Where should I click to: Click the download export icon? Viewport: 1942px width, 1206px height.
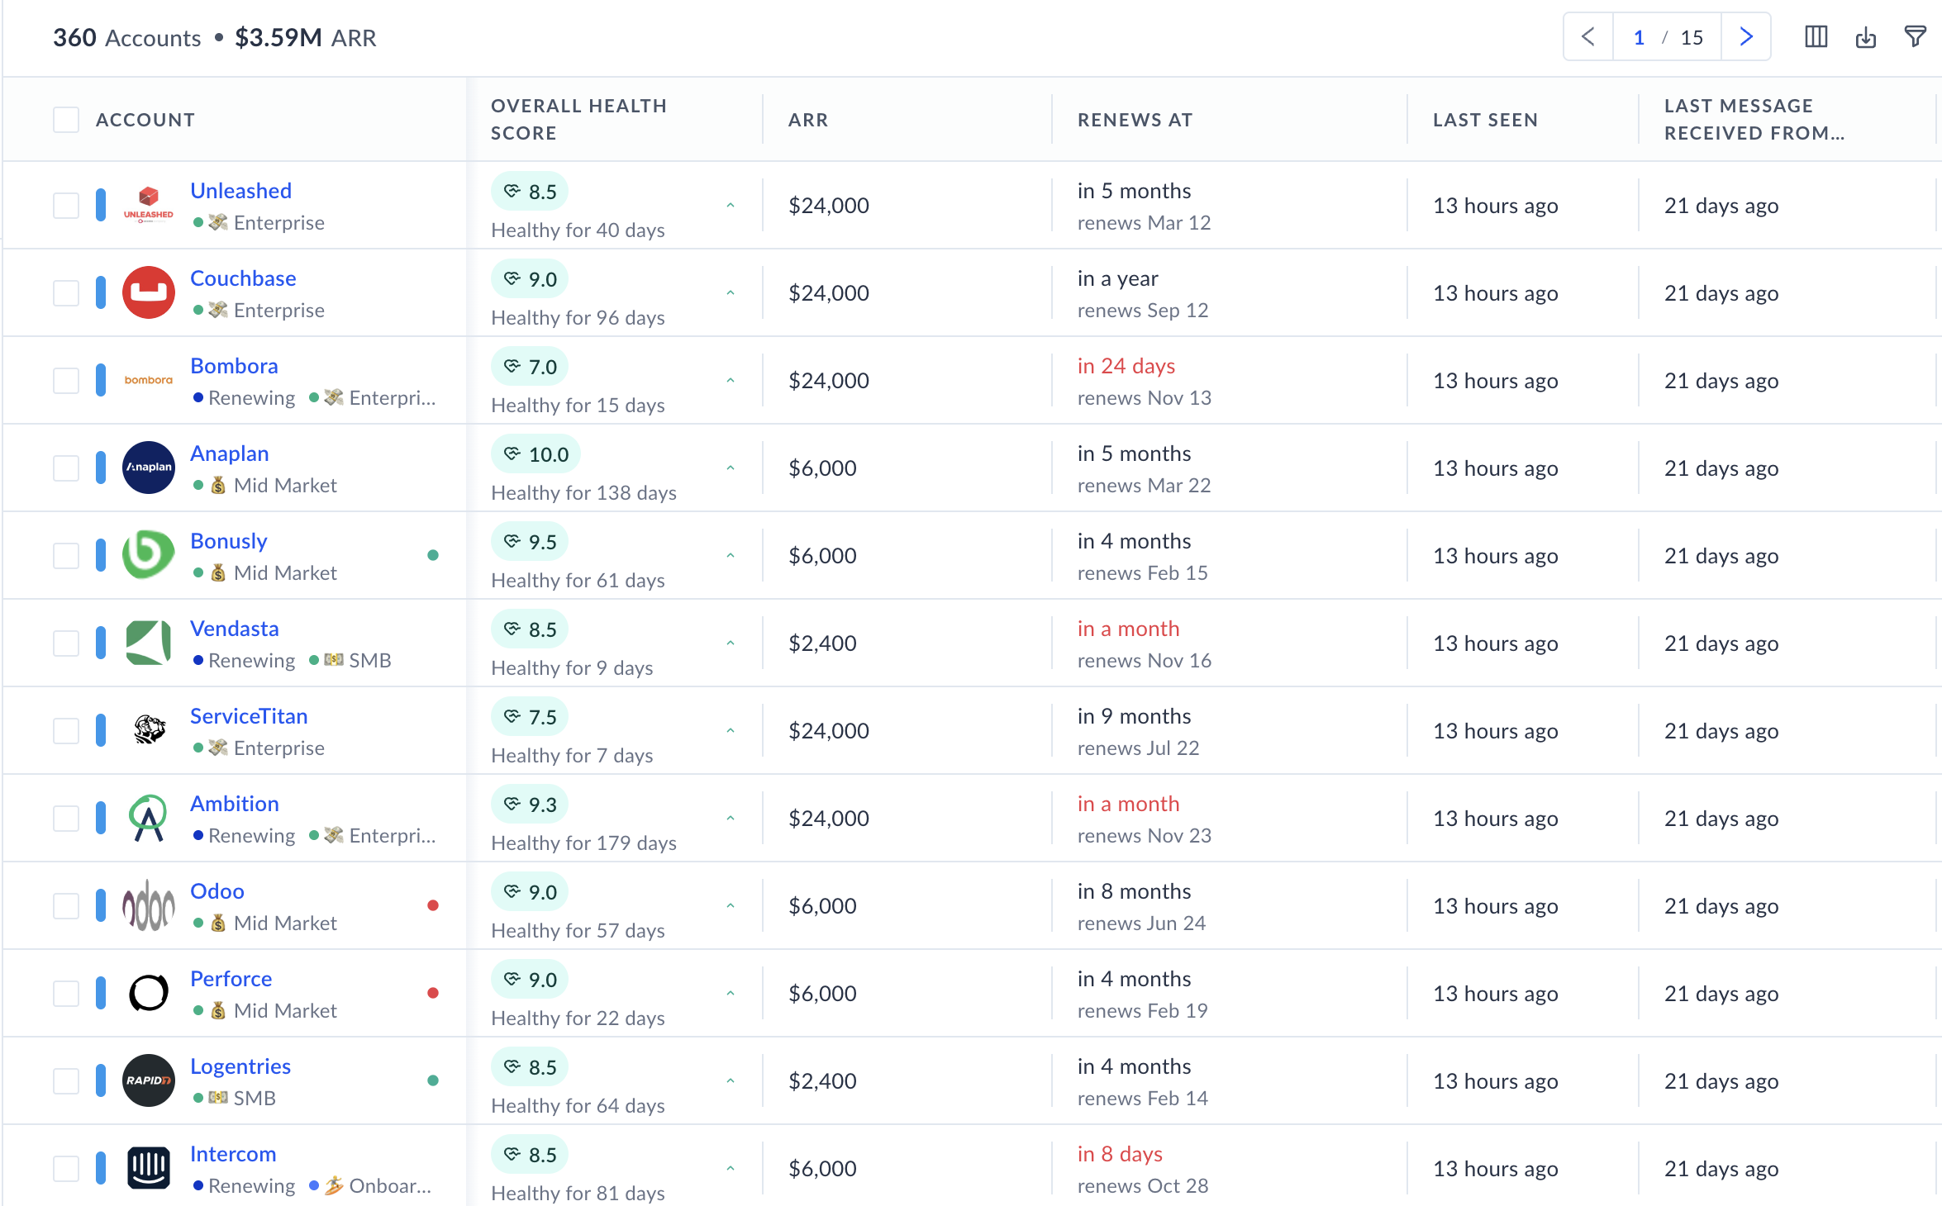(1866, 37)
